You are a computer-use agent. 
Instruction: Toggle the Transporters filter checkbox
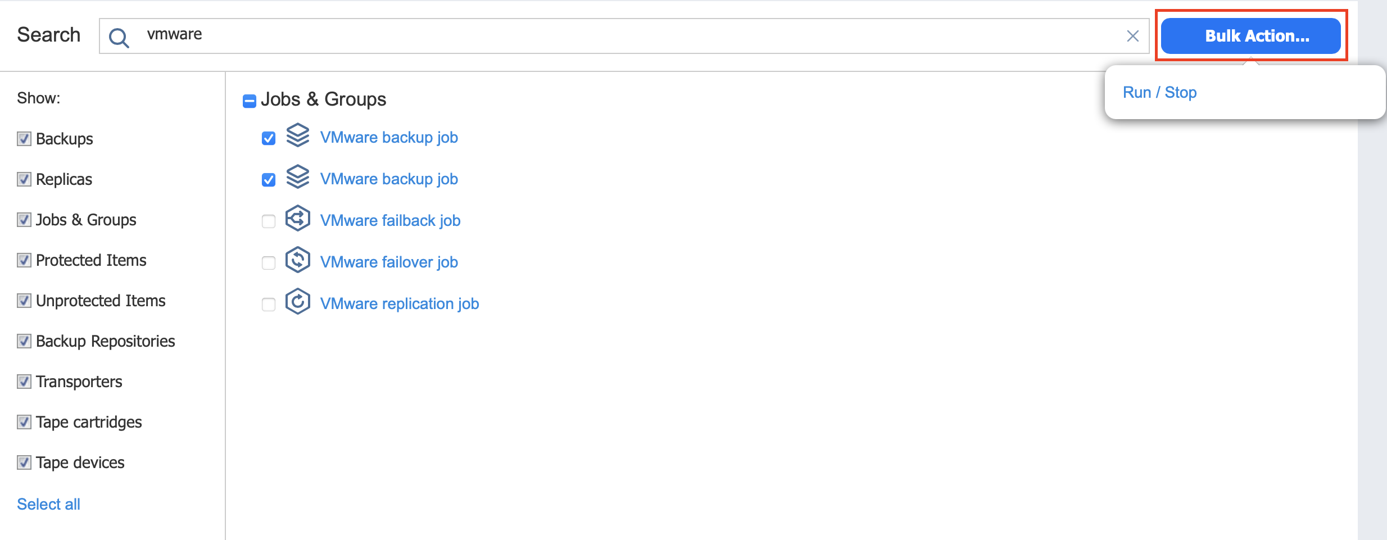24,382
